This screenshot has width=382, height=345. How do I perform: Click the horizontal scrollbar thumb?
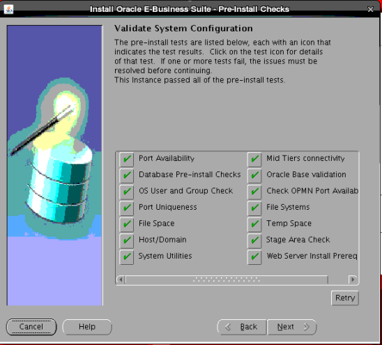click(227, 279)
